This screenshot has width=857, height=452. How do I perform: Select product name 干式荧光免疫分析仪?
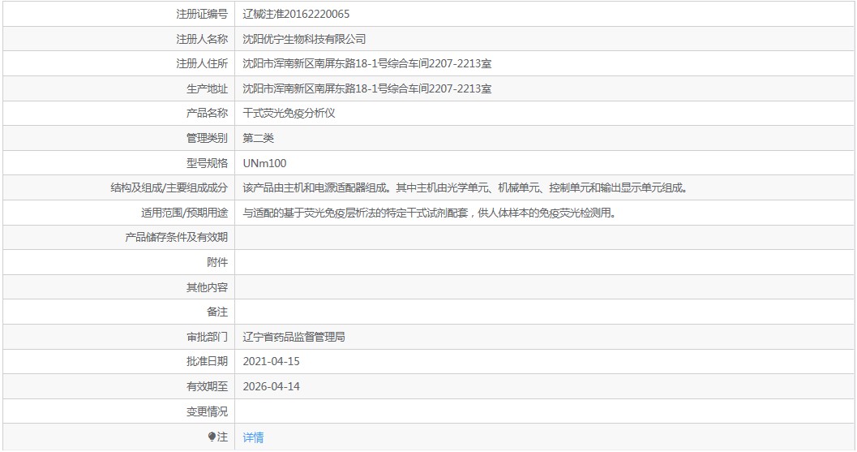pos(289,114)
